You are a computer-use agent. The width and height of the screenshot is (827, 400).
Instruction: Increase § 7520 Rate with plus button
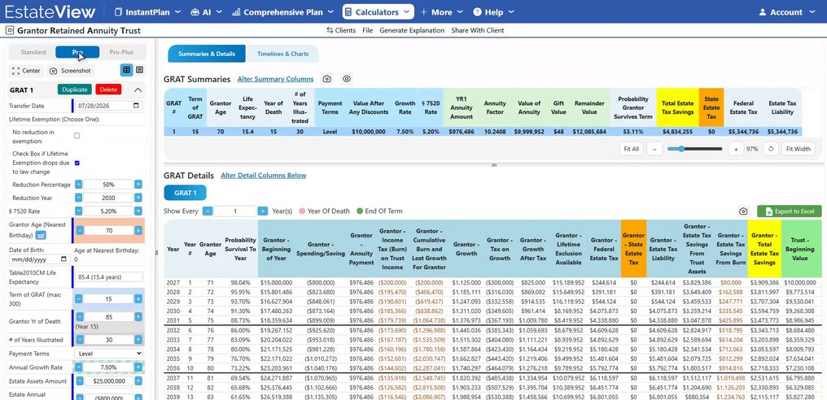point(138,211)
